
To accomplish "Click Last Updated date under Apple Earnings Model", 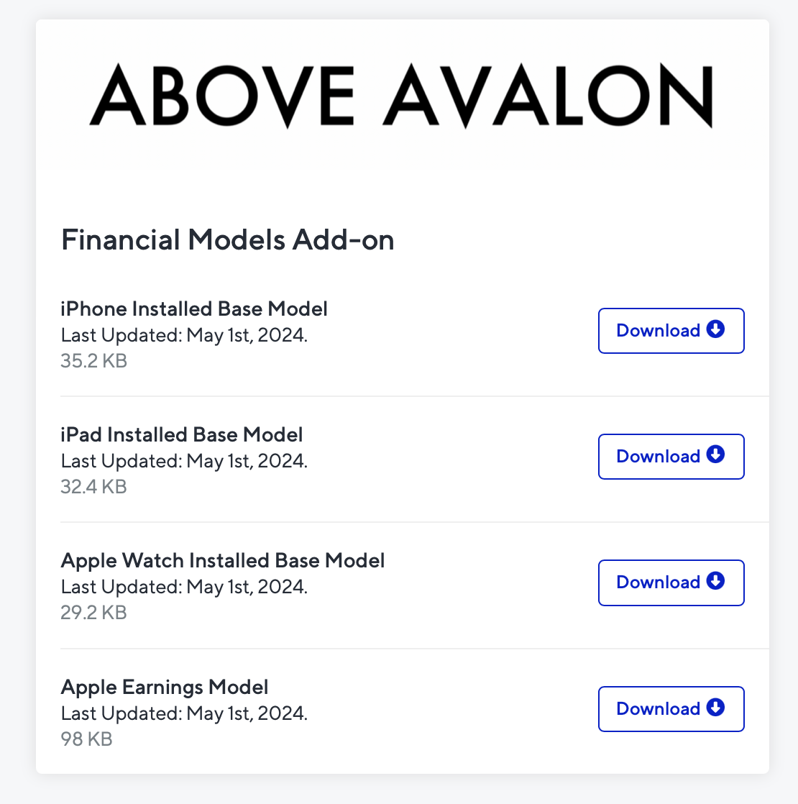I will 184,713.
